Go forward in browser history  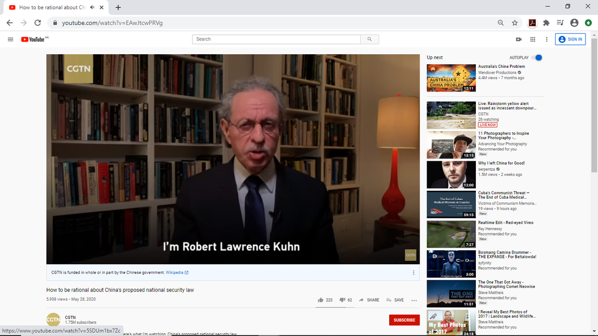click(23, 23)
